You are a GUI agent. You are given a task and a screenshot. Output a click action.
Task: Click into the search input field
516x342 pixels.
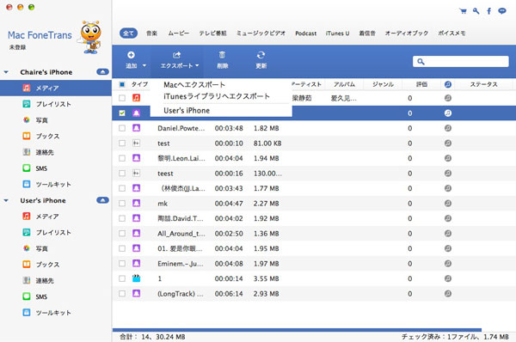click(x=461, y=62)
